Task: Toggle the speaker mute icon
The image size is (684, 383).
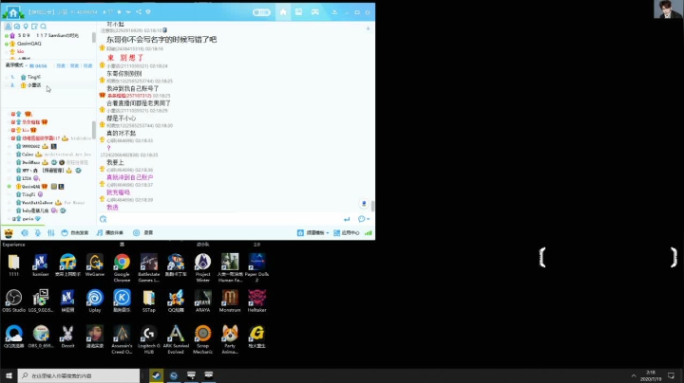Action: click(x=25, y=233)
